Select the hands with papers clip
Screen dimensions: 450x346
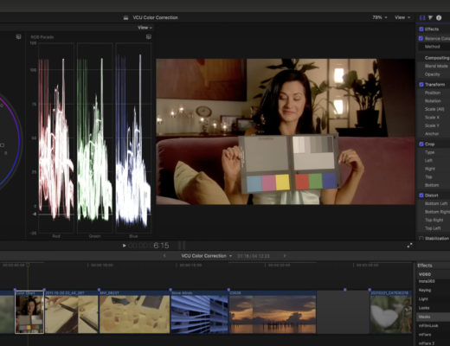tap(71, 312)
